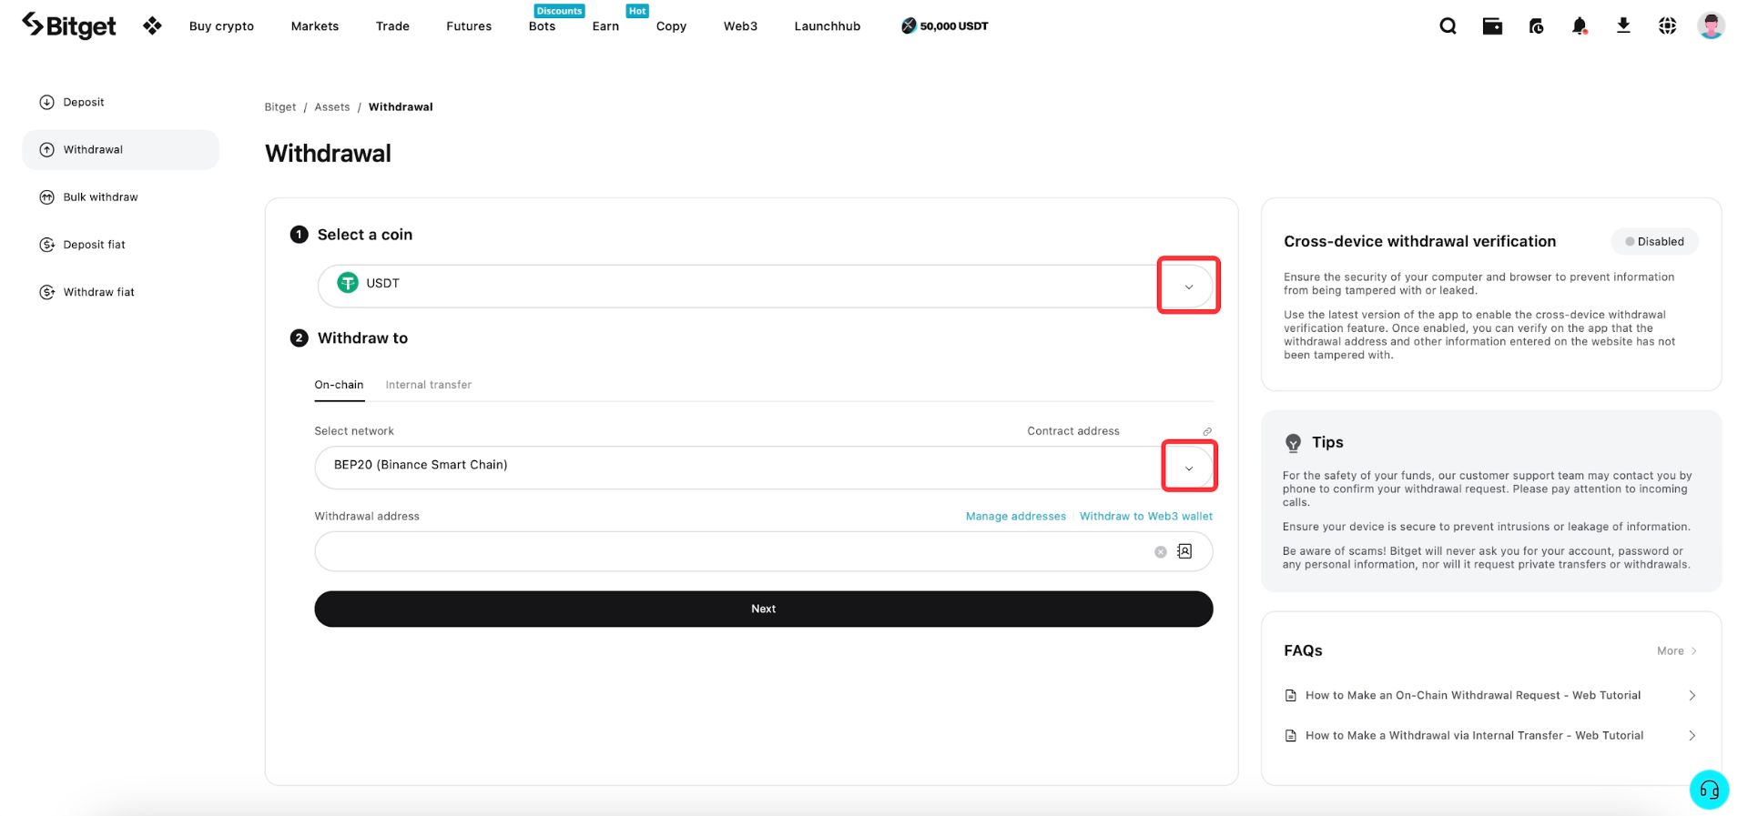Switch to On-chain tab
Viewport: 1748px width, 816px height.
[x=339, y=385]
